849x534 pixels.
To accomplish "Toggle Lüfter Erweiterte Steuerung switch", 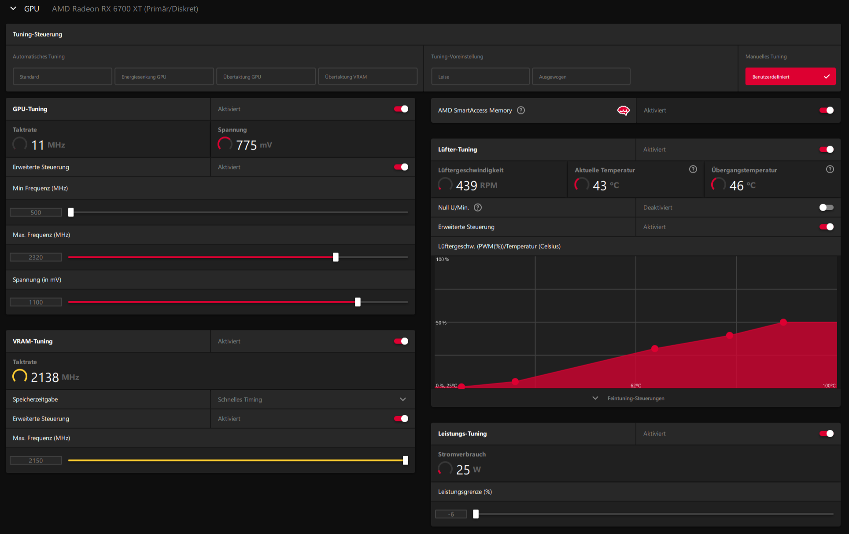I will pos(827,227).
